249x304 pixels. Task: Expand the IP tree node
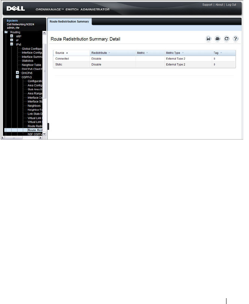(x=12, y=40)
